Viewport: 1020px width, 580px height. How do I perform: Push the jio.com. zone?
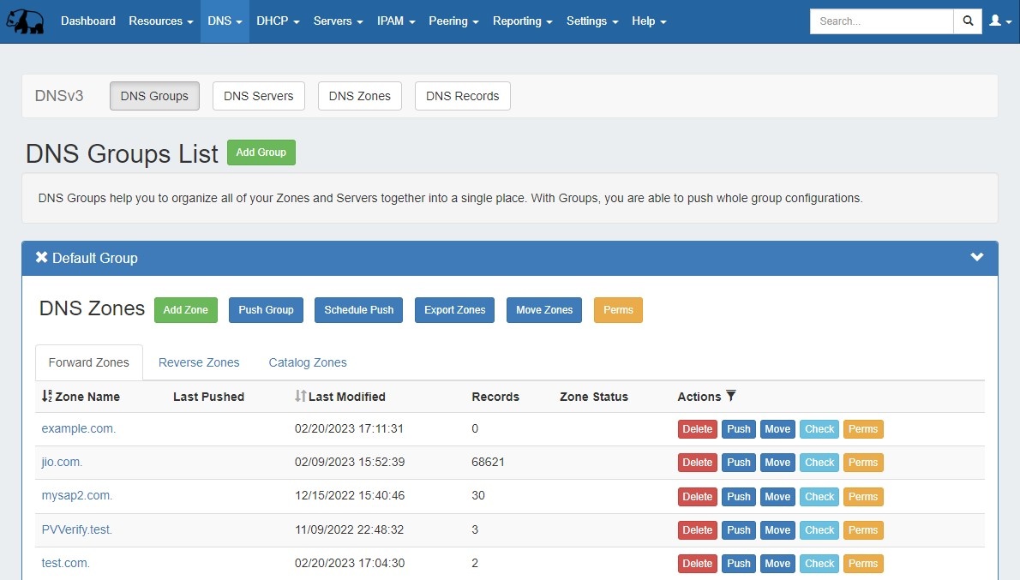click(x=738, y=463)
